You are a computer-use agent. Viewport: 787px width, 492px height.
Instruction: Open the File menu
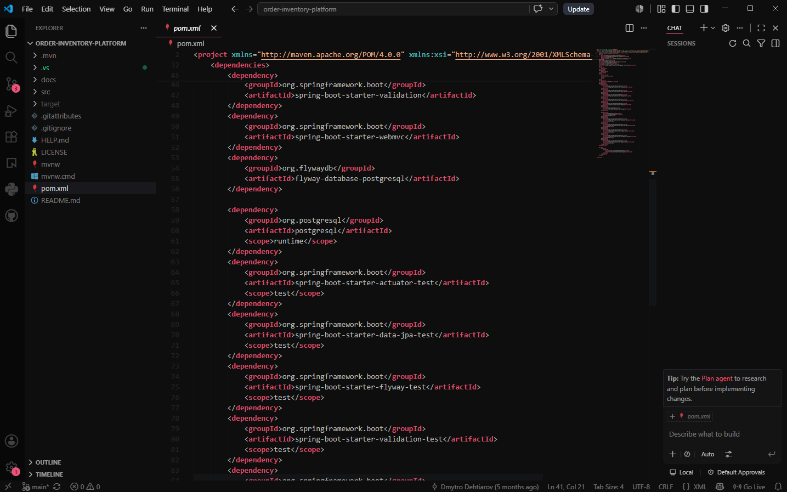click(x=27, y=9)
